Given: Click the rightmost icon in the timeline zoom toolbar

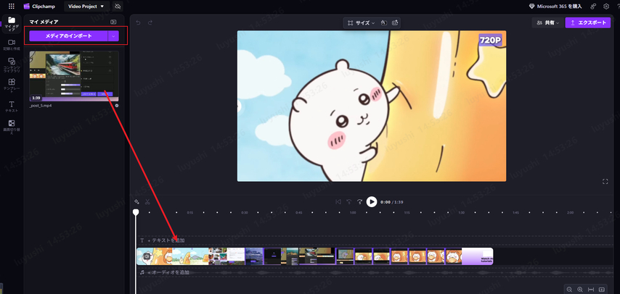Looking at the screenshot, I should 602,290.
